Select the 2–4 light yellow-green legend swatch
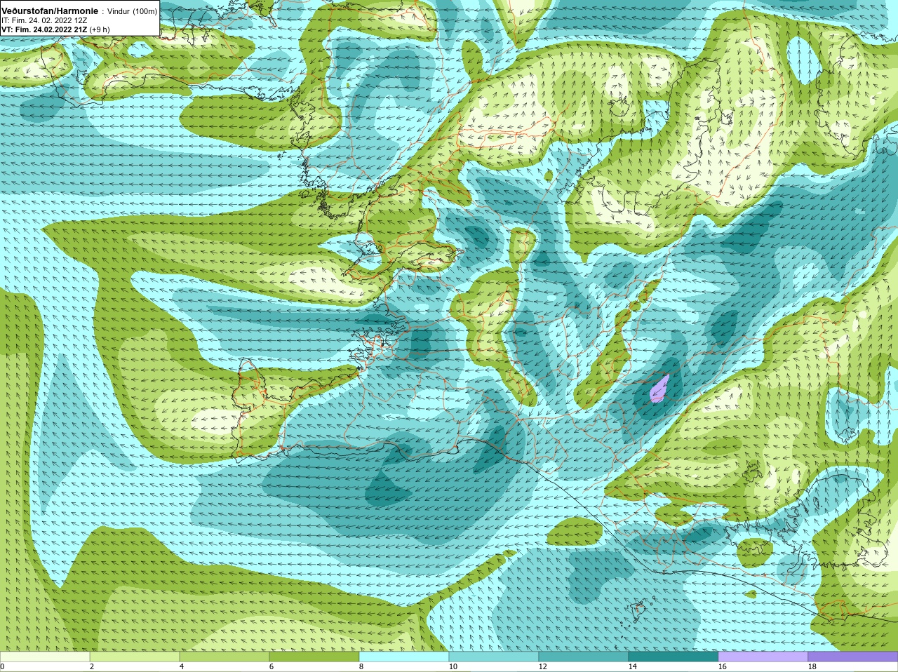Viewport: 898px width, 672px height. [135, 657]
